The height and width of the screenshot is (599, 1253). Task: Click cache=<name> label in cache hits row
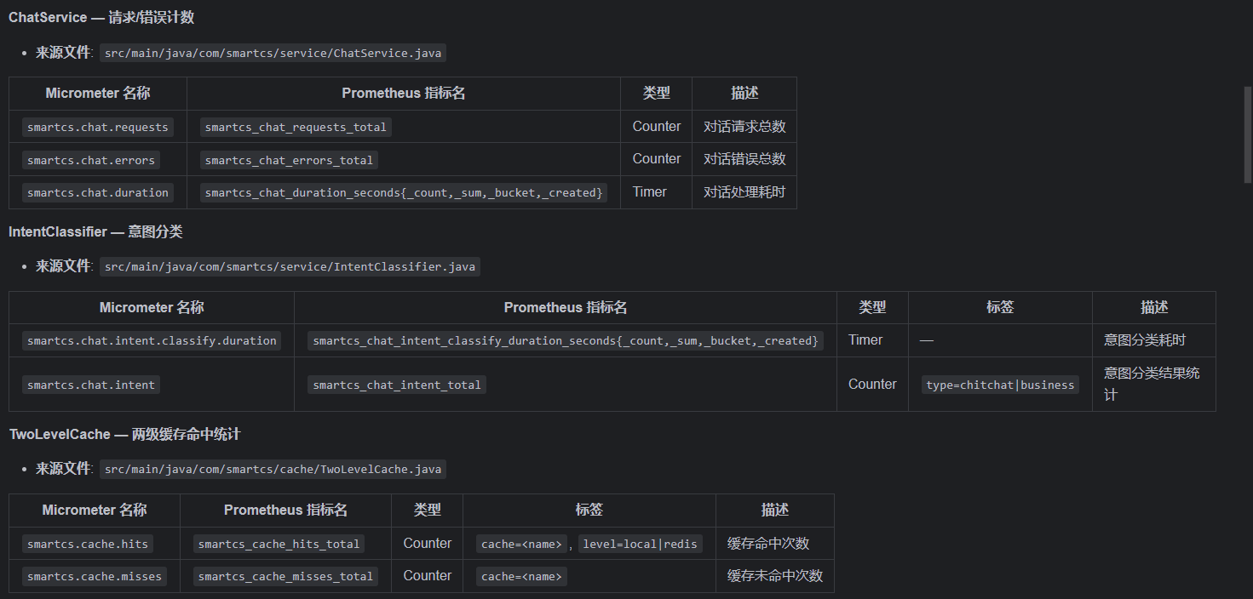tap(522, 544)
